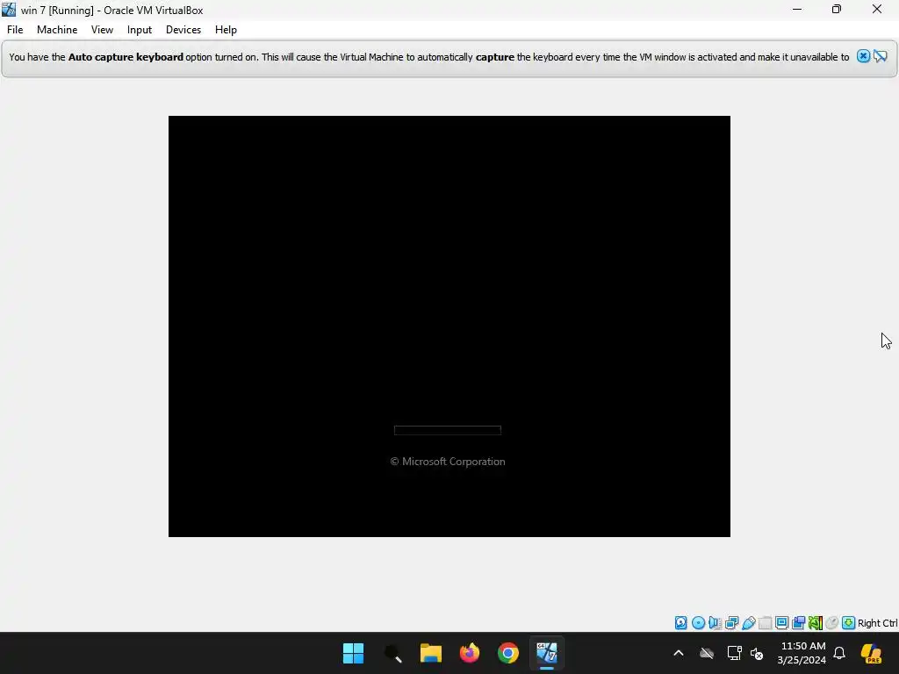Open the Help menu
This screenshot has height=674, width=899.
226,30
